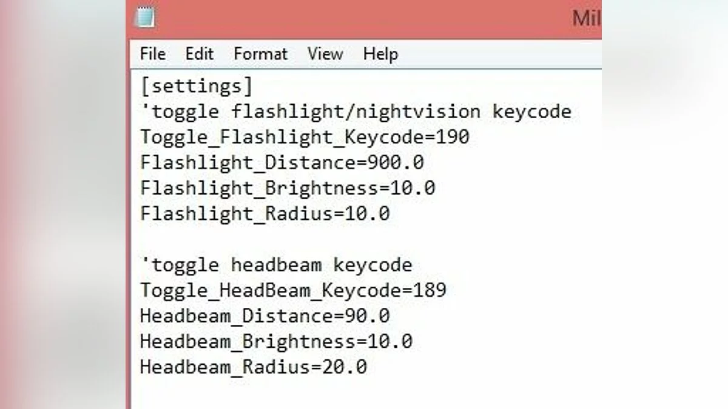The height and width of the screenshot is (409, 728).
Task: Click the [settings] header line
Action: click(x=196, y=86)
